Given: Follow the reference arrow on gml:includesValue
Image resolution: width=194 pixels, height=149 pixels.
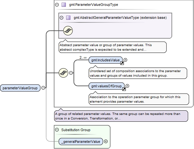Looking at the screenshot, I should [122, 63].
